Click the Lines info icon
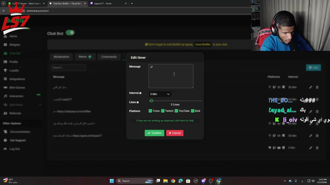The image size is (330, 185). pos(137,102)
